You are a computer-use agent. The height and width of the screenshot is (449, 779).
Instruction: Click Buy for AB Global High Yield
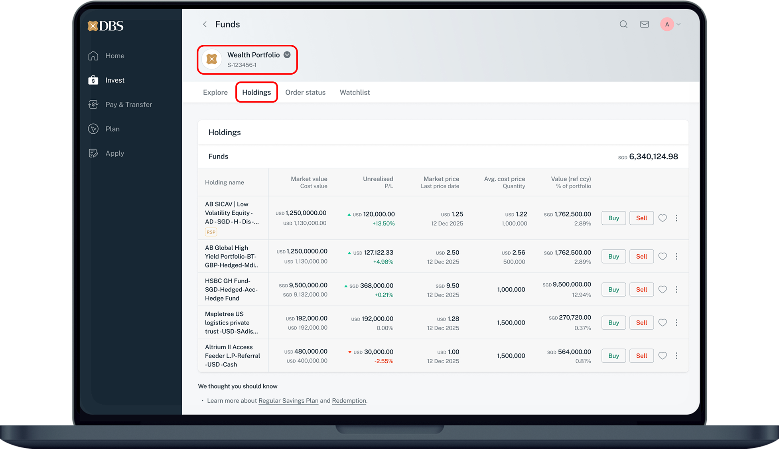click(613, 256)
